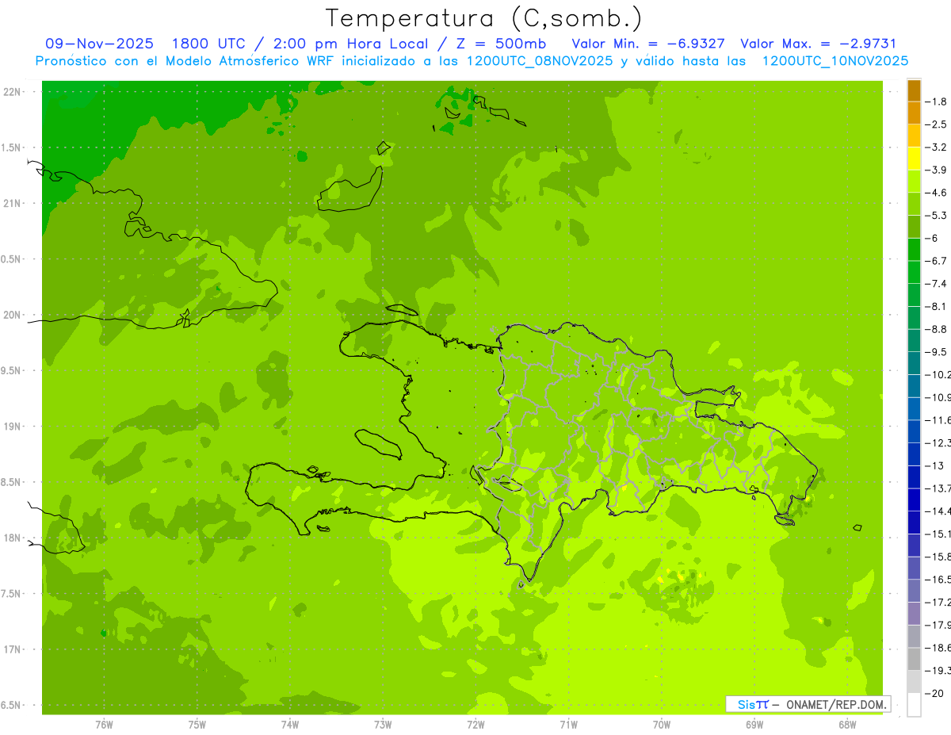Click the colorbar label '-3.9'
The image size is (951, 735).
tap(936, 170)
